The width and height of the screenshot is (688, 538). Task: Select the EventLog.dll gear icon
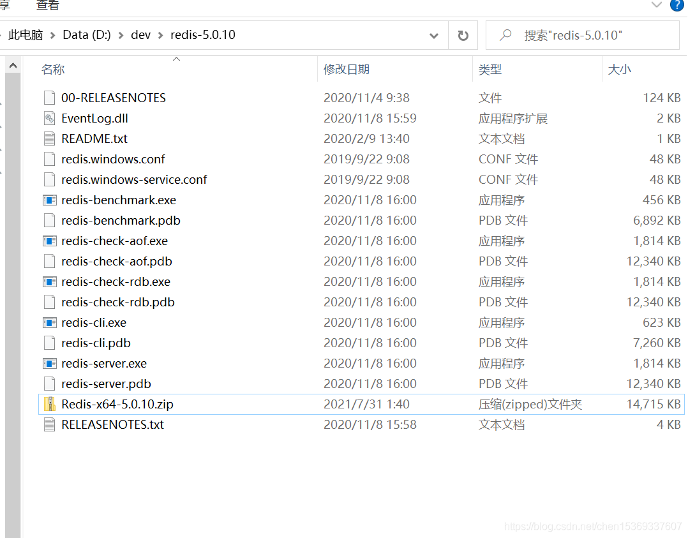pyautogui.click(x=50, y=118)
